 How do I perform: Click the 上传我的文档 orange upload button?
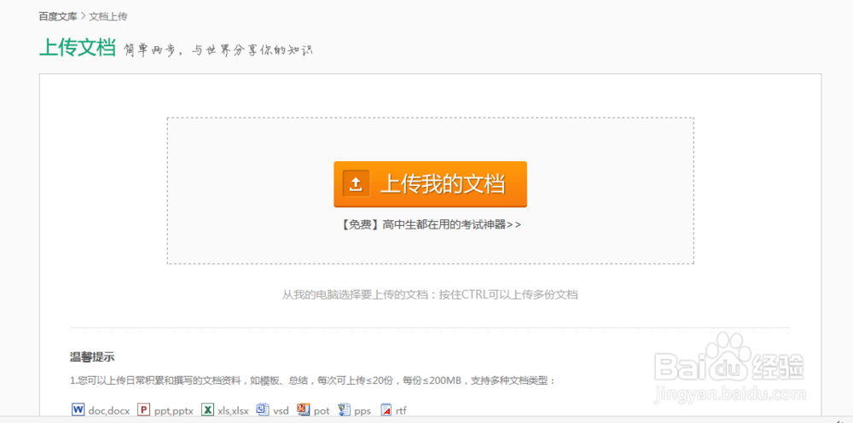430,184
